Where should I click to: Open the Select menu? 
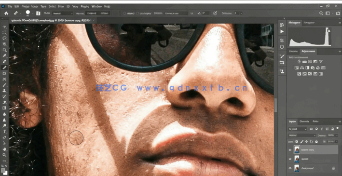pyautogui.click(x=52, y=6)
